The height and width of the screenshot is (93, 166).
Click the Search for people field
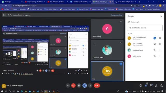(145, 28)
